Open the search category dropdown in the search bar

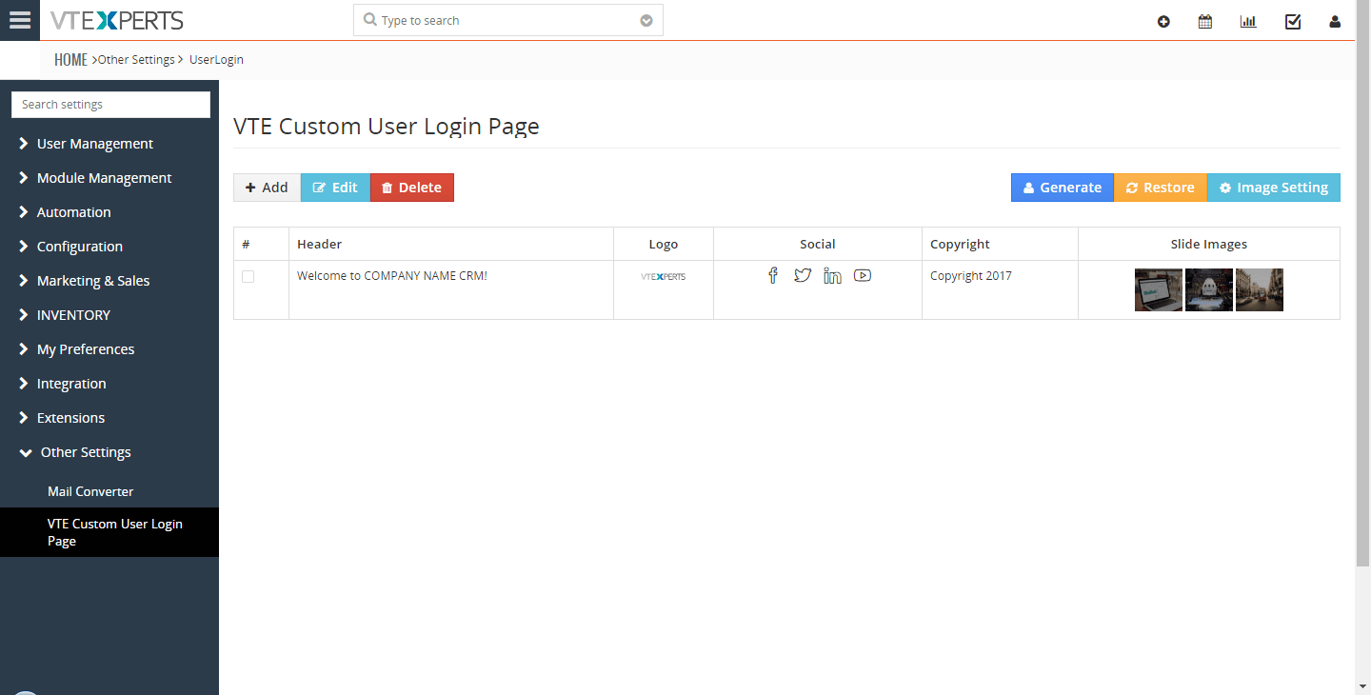[646, 19]
